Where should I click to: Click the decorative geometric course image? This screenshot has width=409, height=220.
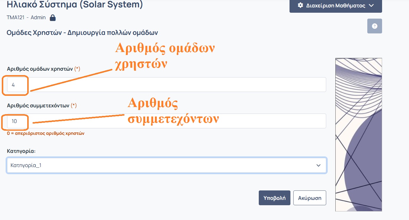click(358, 135)
